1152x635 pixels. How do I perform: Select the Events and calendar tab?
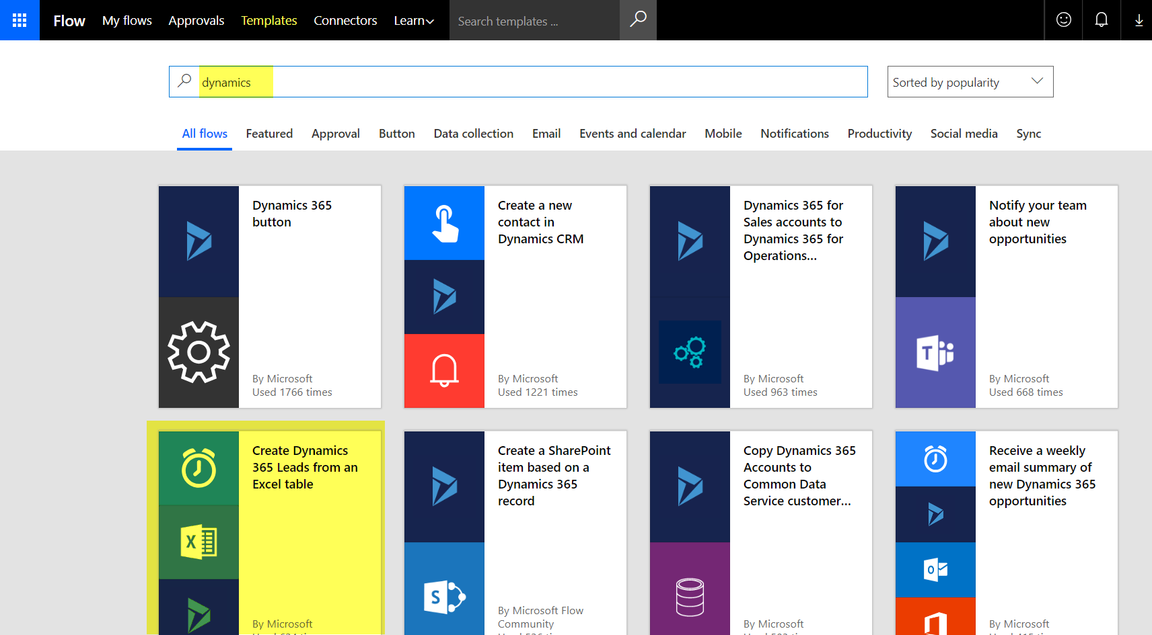click(x=633, y=134)
